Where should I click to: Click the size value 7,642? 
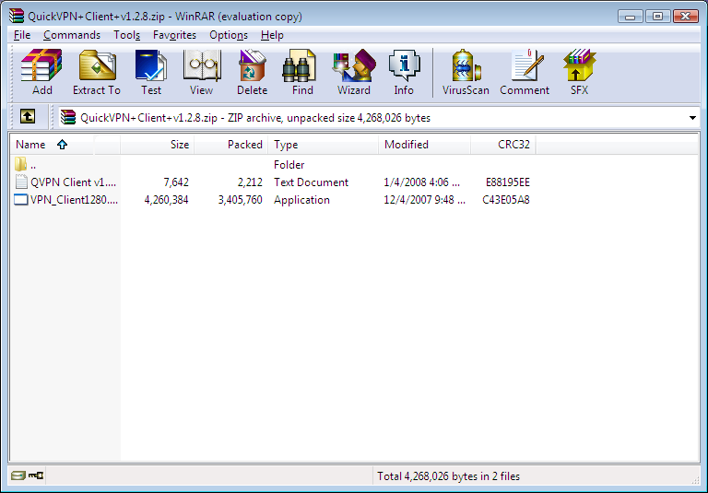point(176,182)
